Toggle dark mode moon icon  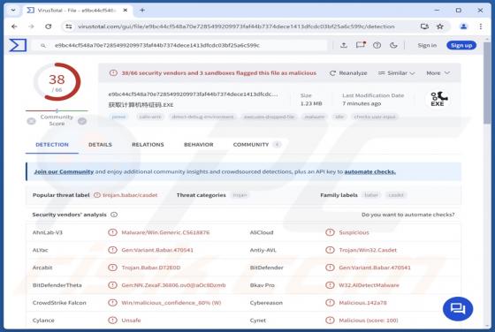[393, 45]
